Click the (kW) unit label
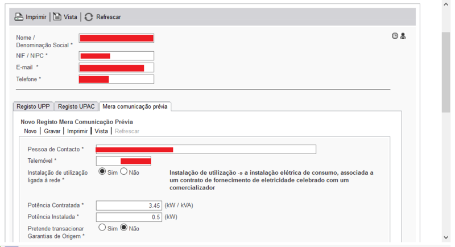This screenshot has width=455, height=247. tap(171, 217)
